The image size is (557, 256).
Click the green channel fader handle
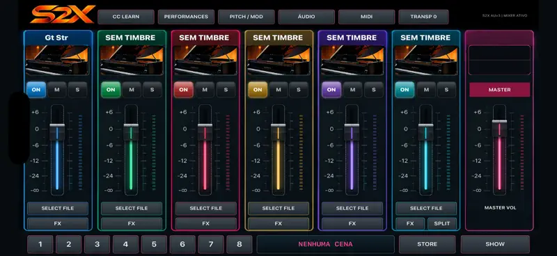click(x=131, y=131)
